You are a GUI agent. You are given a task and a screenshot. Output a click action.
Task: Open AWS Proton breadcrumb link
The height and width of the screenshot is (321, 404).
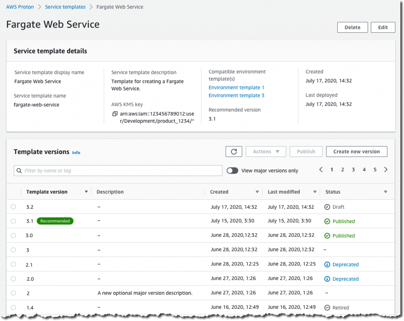20,7
